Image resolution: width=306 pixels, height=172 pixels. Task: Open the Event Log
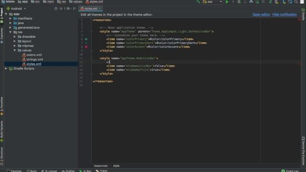point(290,171)
